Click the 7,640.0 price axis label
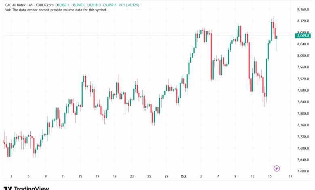The image size is (315, 190). click(x=303, y=160)
